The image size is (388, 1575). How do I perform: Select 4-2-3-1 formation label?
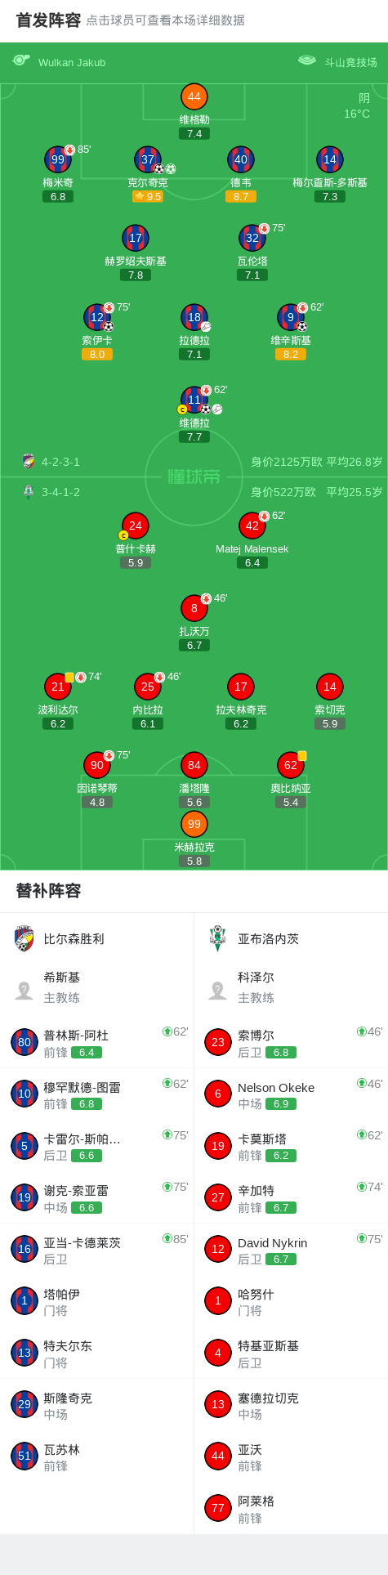click(61, 462)
